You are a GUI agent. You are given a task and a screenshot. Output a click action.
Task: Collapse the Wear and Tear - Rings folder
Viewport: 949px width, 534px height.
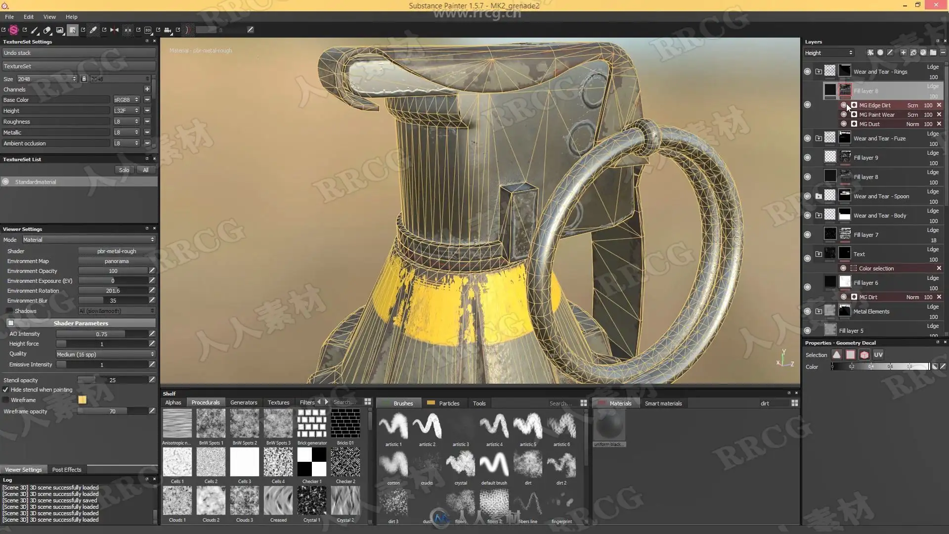(x=819, y=72)
